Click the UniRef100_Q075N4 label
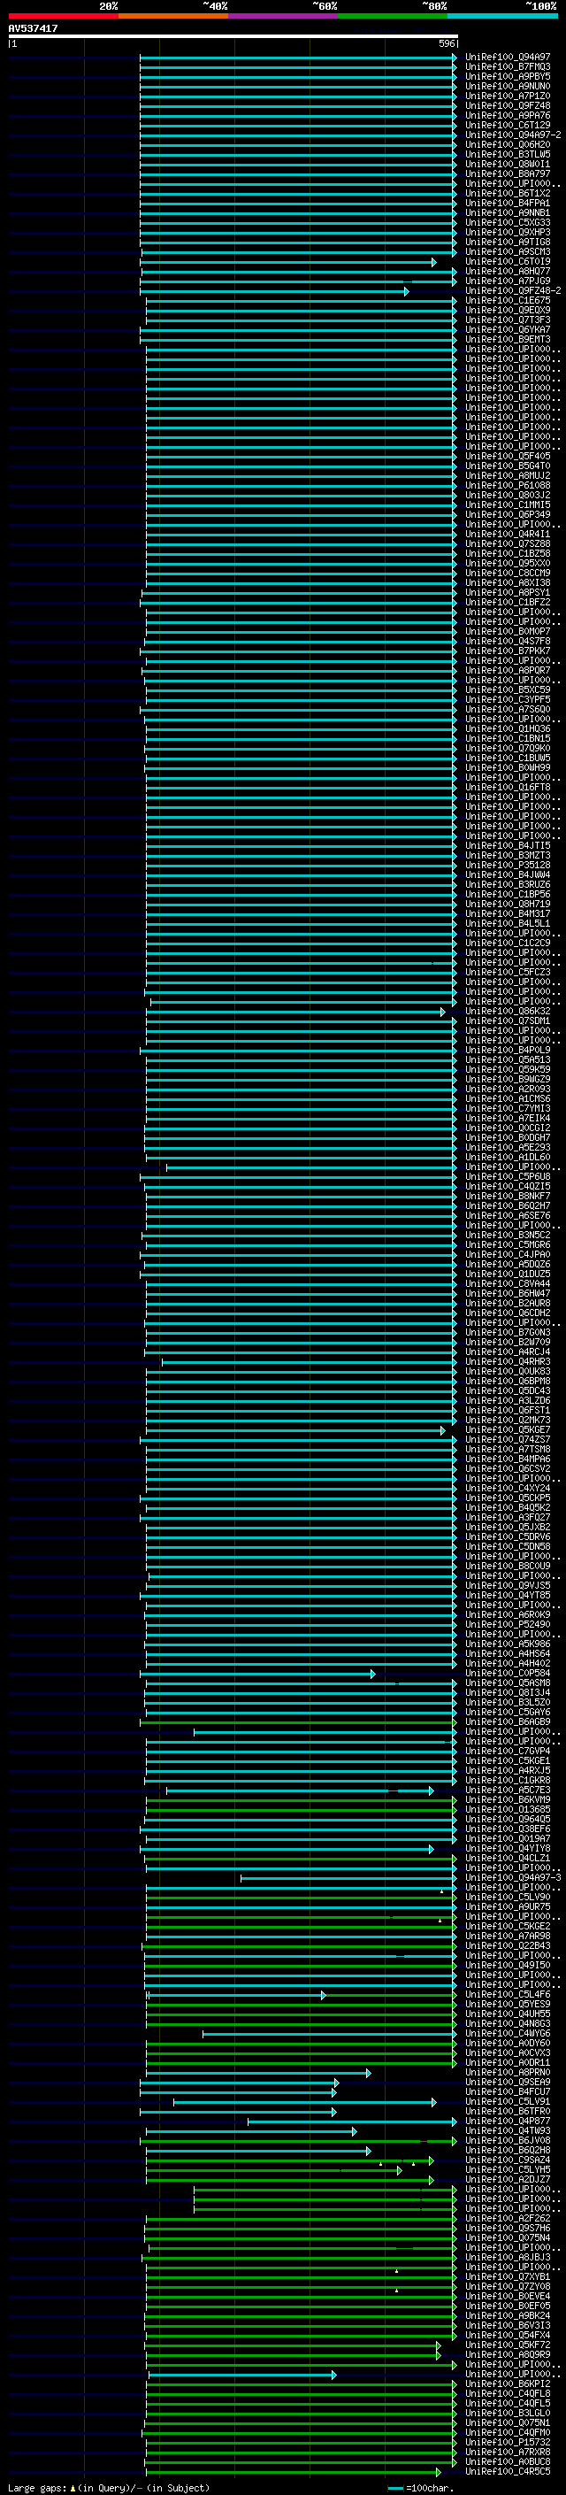The height and width of the screenshot is (2495, 566). point(508,2237)
